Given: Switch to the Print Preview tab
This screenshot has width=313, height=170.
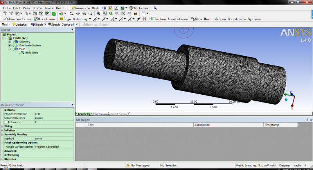Looking at the screenshot, I should point(100,114).
